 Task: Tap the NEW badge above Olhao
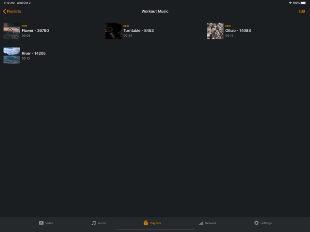[x=228, y=26]
